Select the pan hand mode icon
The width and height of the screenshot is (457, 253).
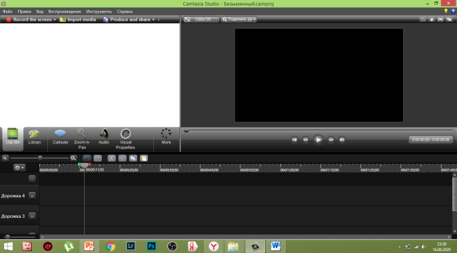tap(432, 19)
